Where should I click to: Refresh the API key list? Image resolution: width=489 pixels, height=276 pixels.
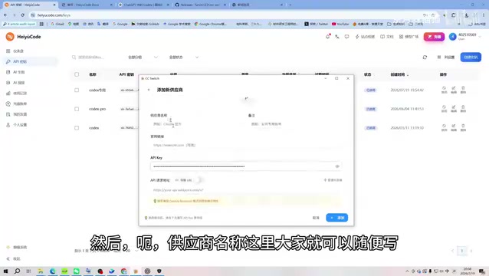[x=425, y=57]
